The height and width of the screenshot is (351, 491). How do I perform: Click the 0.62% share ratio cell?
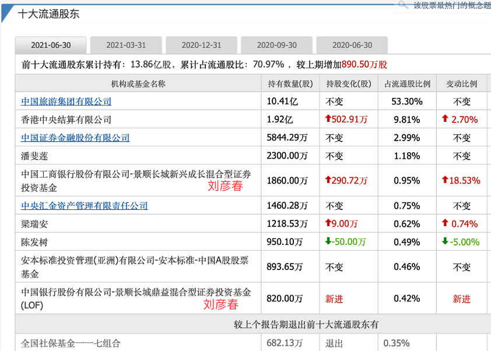(407, 224)
